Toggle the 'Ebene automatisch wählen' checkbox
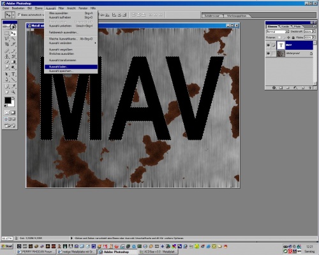The width and height of the screenshot is (319, 255). point(19,15)
